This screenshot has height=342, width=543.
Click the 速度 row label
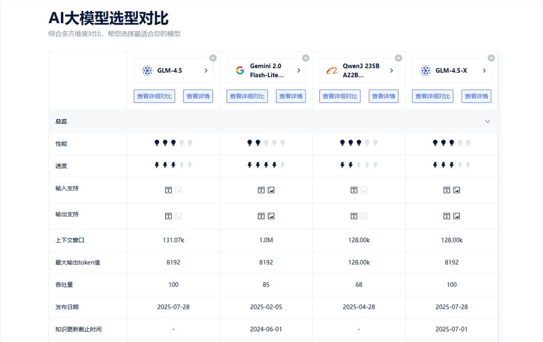[61, 166]
